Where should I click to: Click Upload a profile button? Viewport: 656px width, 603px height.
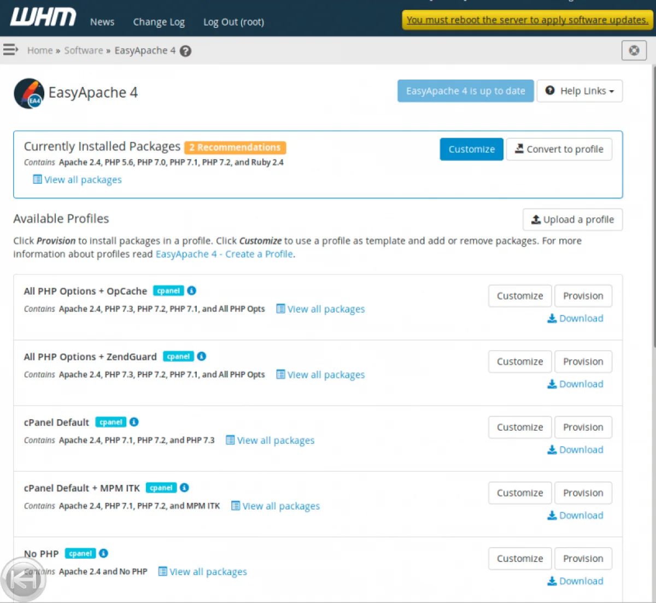[572, 220]
